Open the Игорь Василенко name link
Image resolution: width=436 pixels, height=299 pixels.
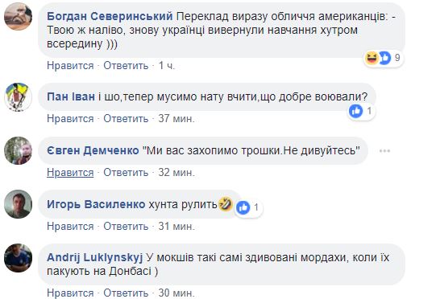(96, 204)
